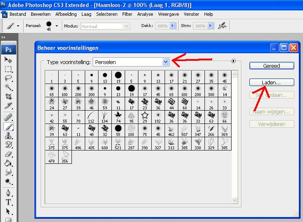
Task: Open the Help menu
Action: pyautogui.click(x=209, y=14)
